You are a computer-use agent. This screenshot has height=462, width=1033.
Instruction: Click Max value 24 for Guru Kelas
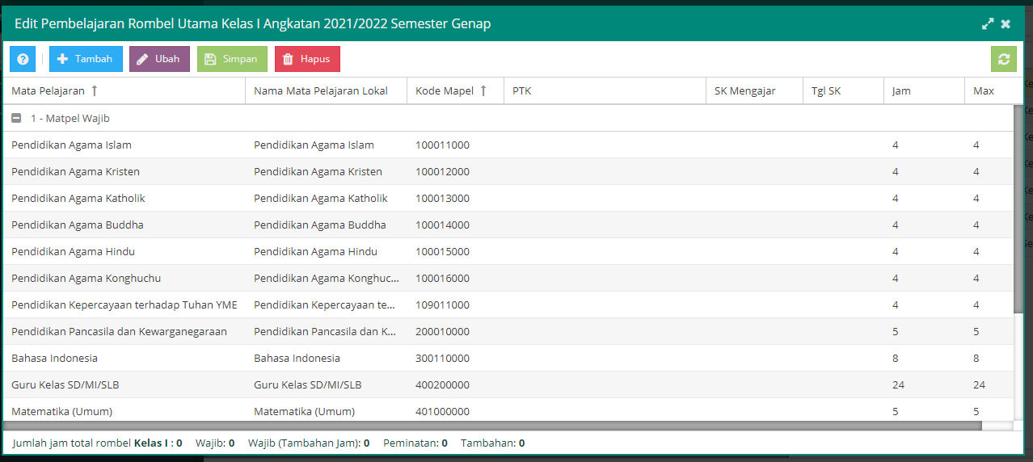tap(979, 384)
